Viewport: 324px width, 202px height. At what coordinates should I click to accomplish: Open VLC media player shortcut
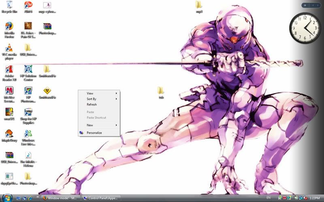click(9, 48)
